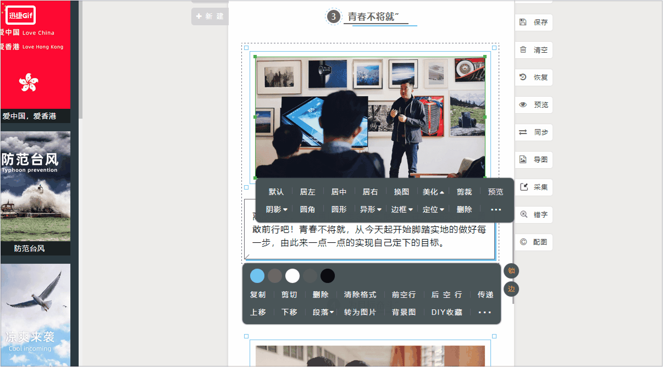Move block down with 下移
The height and width of the screenshot is (367, 663).
coord(289,312)
